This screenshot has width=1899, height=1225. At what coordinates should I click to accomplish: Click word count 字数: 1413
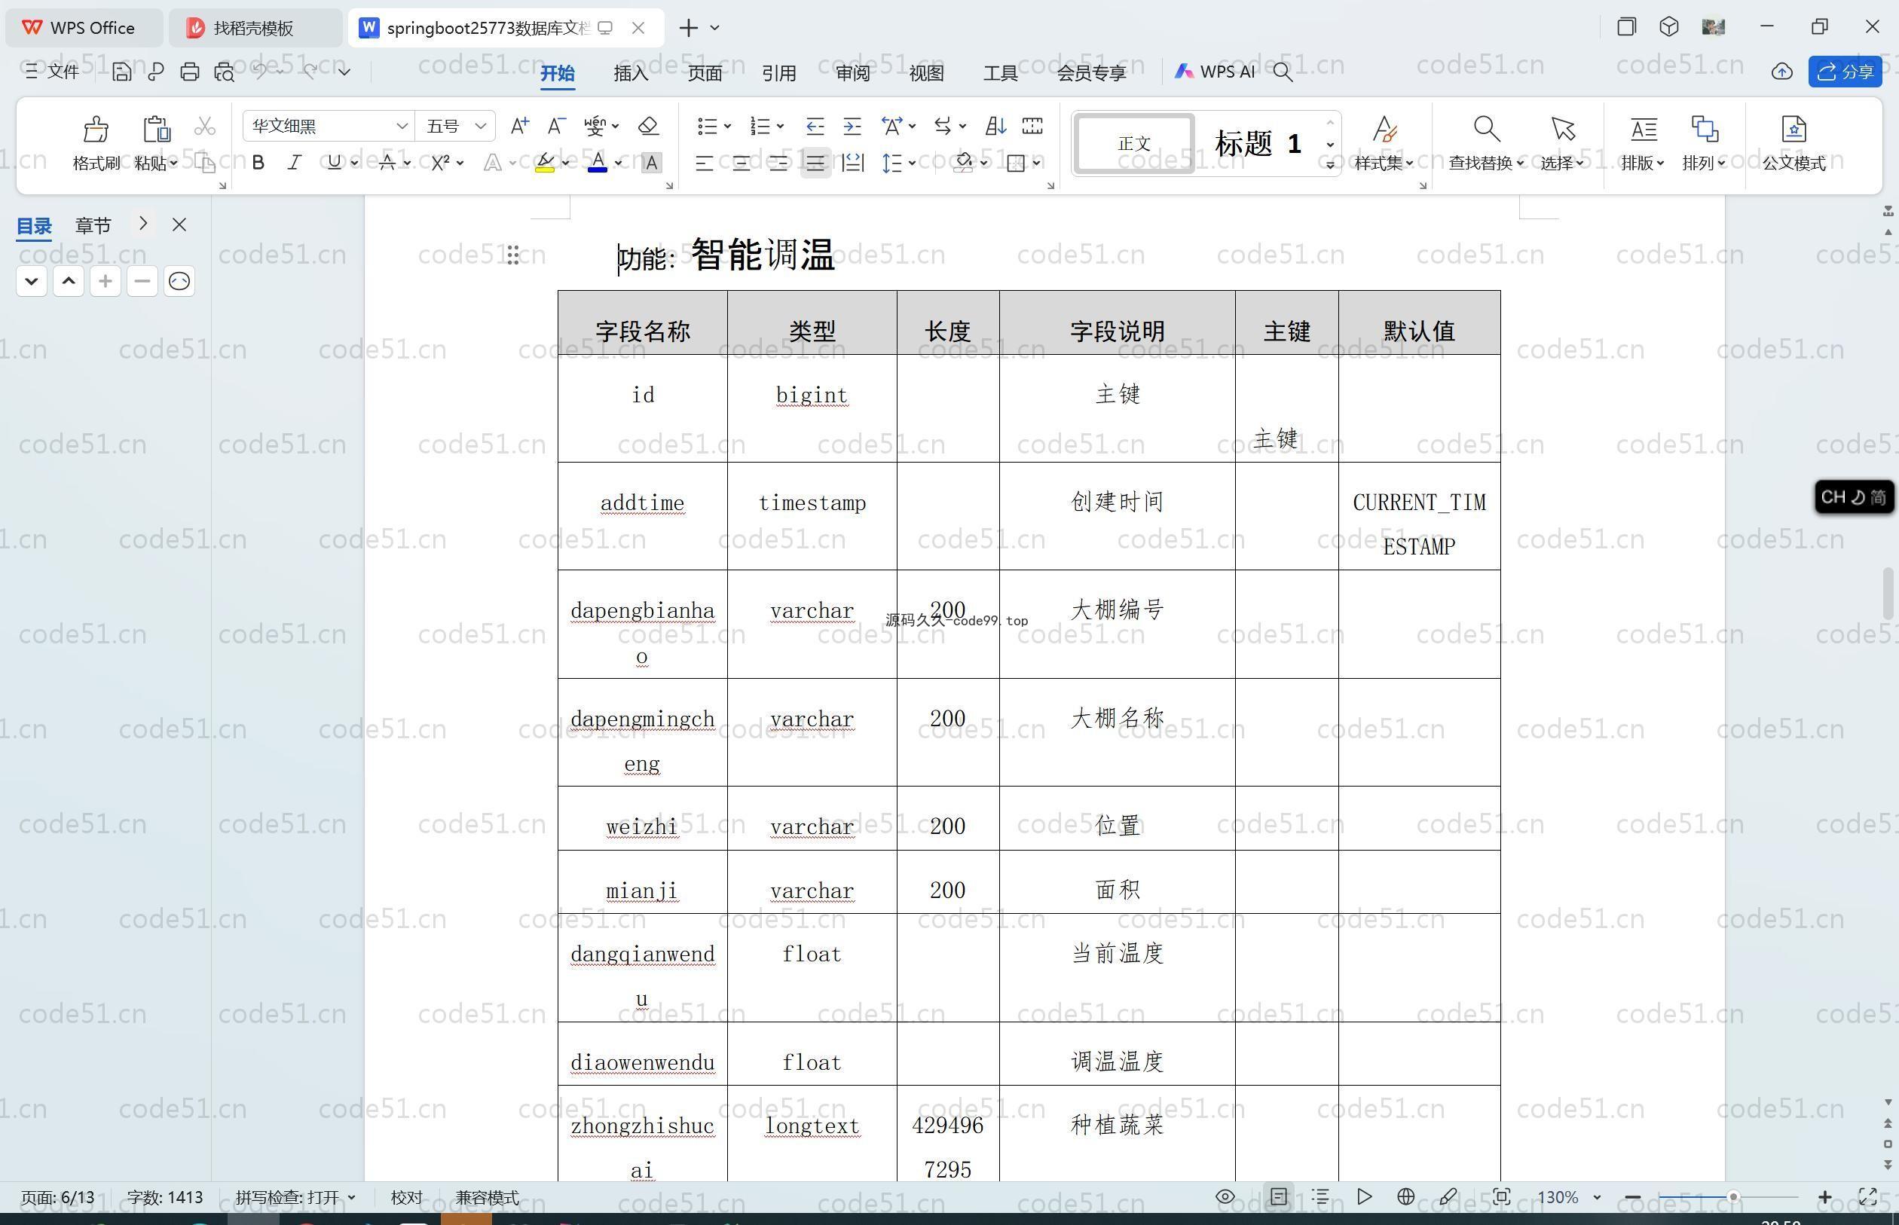(165, 1196)
